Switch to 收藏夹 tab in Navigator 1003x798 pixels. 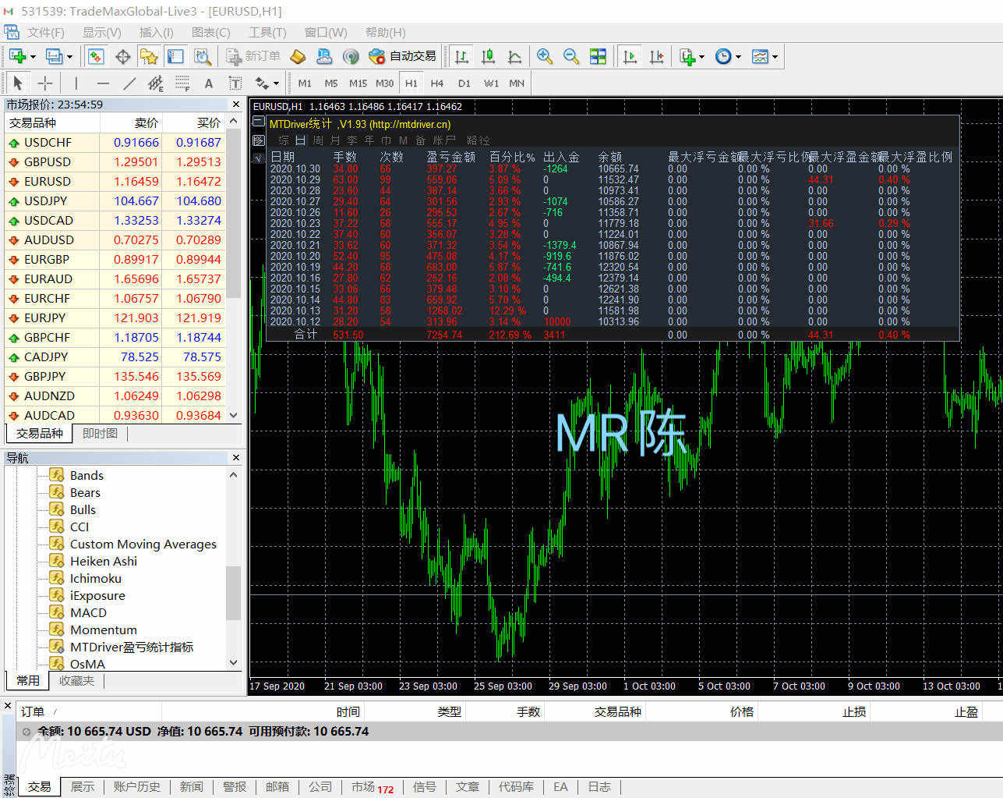pyautogui.click(x=76, y=680)
